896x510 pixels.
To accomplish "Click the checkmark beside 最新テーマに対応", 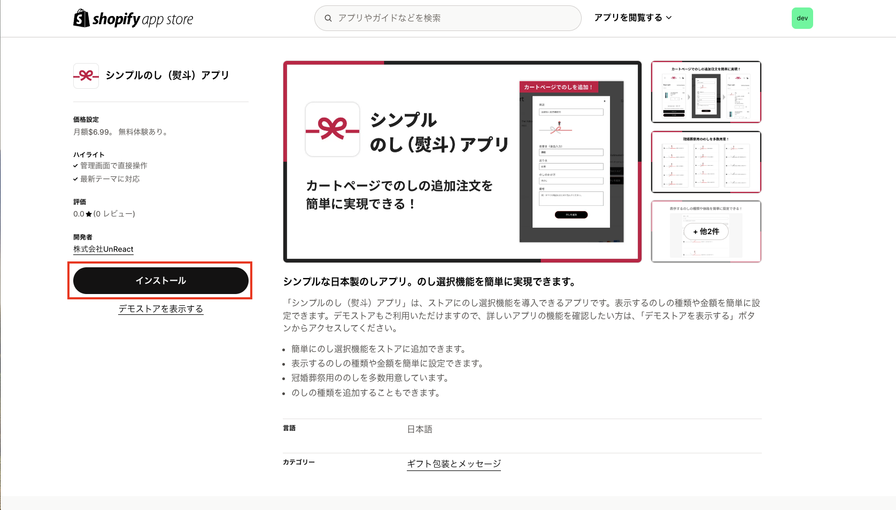I will click(75, 179).
